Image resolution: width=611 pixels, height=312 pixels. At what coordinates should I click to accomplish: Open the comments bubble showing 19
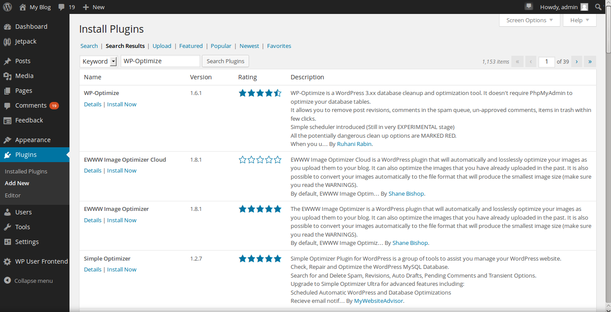pos(67,7)
